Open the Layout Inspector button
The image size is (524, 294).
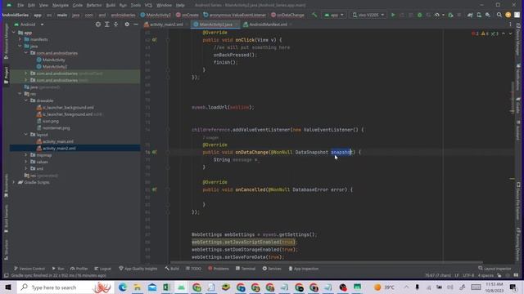click(x=495, y=269)
